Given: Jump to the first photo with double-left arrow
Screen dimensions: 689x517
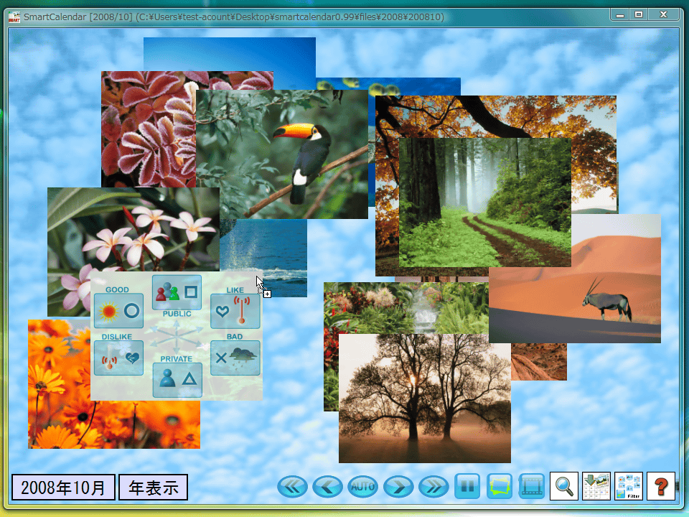Looking at the screenshot, I should point(292,487).
